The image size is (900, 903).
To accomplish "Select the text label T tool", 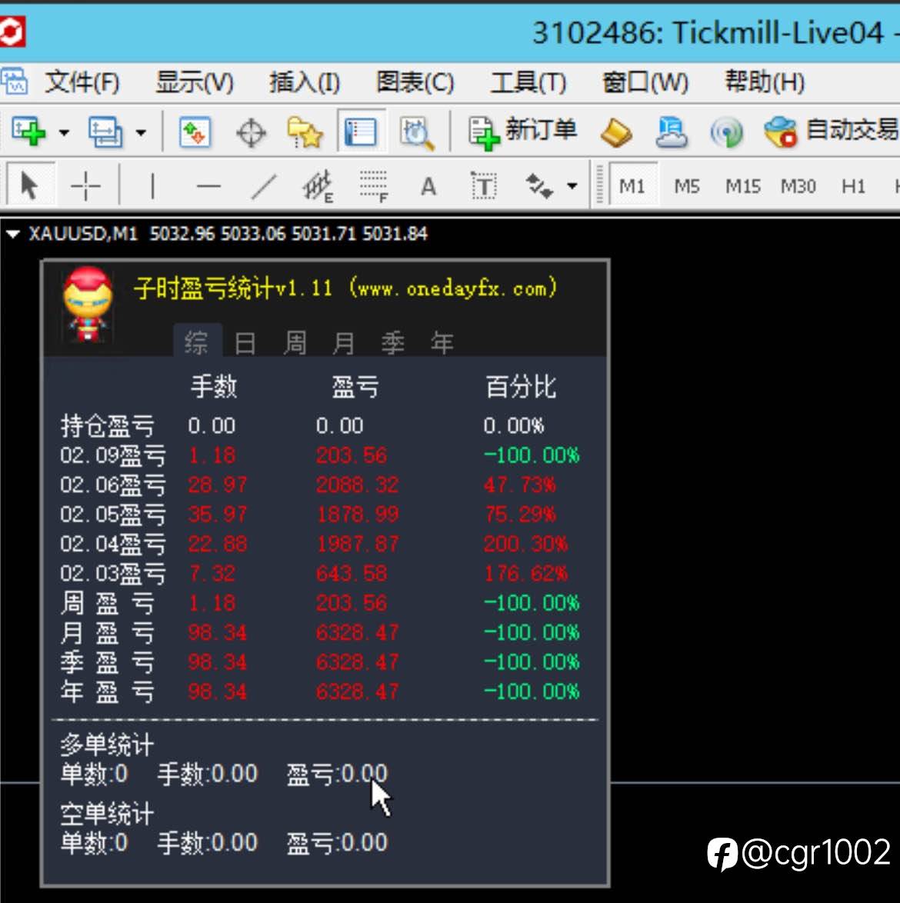I will click(484, 186).
